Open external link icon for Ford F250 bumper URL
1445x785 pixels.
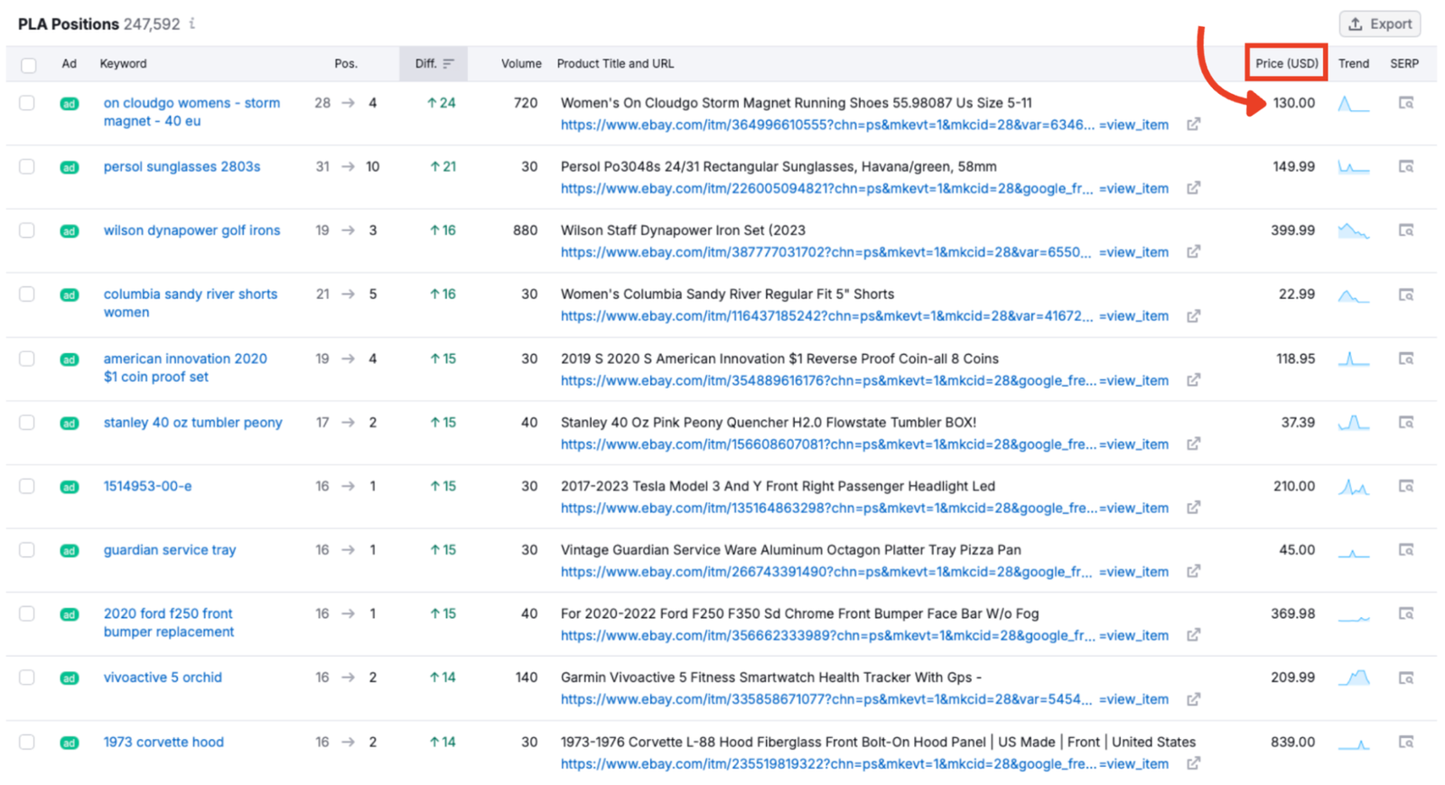[x=1193, y=635]
